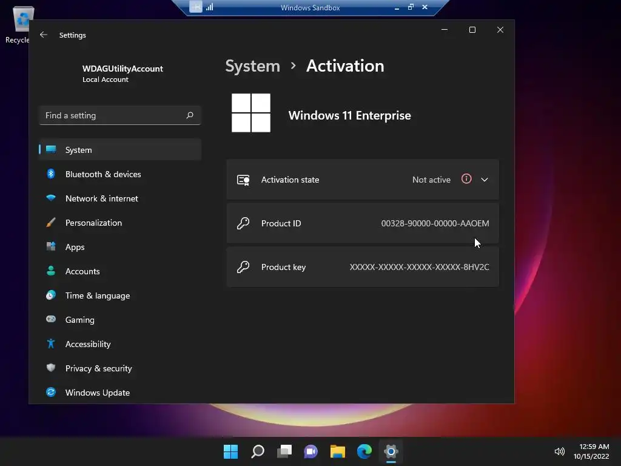Click the Product ID key icon
The width and height of the screenshot is (621, 466).
tap(243, 223)
